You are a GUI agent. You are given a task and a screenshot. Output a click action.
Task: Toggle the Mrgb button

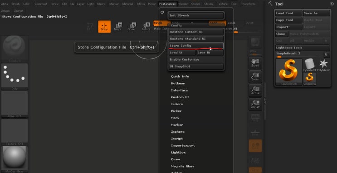point(161,23)
